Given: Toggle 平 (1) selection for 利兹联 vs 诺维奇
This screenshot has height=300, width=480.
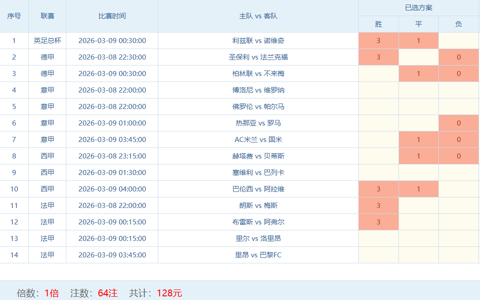Looking at the screenshot, I should coord(418,41).
